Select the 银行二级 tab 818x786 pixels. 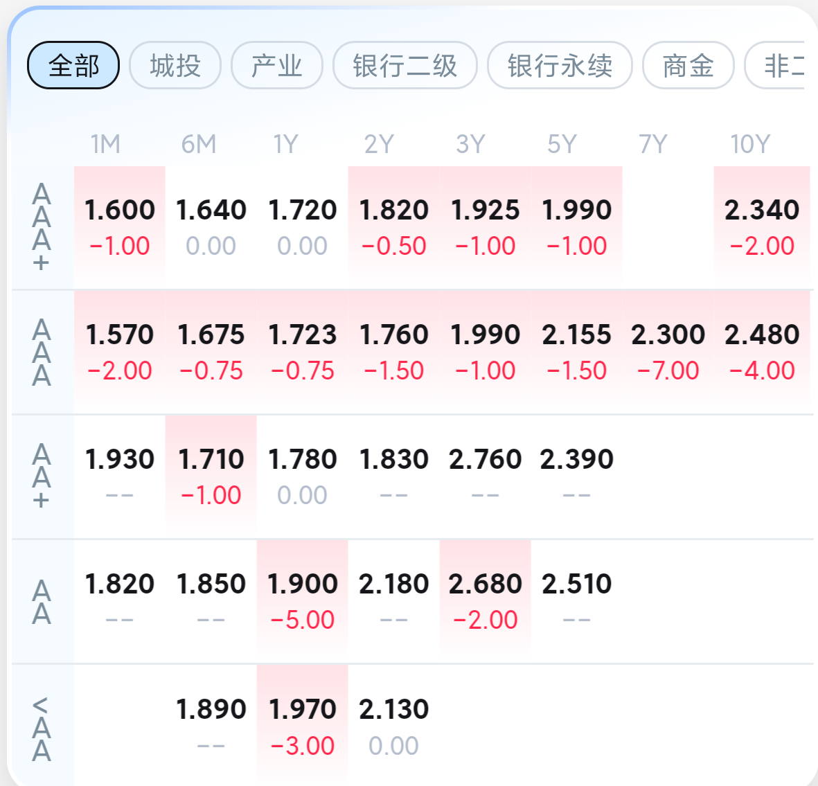pos(405,66)
